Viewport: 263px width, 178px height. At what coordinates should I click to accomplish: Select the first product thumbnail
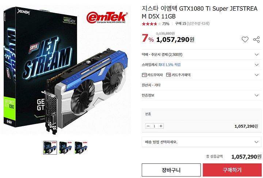[50, 148]
